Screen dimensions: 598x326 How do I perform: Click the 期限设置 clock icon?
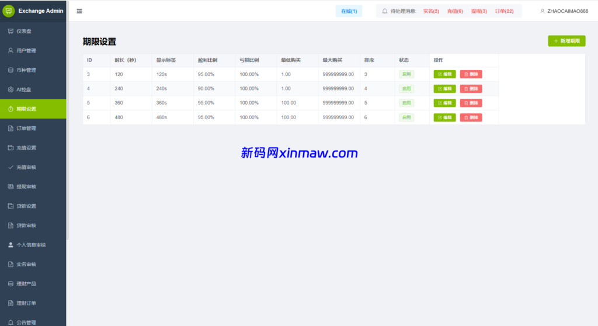pyautogui.click(x=11, y=109)
